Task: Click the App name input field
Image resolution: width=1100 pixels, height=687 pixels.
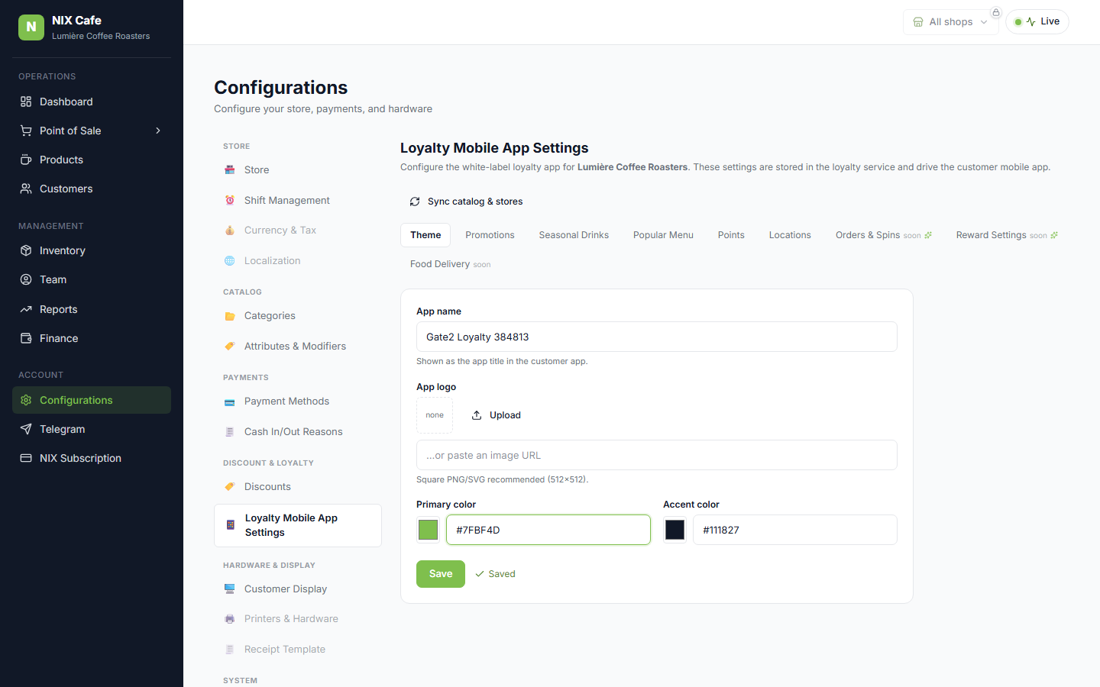Action: point(657,337)
